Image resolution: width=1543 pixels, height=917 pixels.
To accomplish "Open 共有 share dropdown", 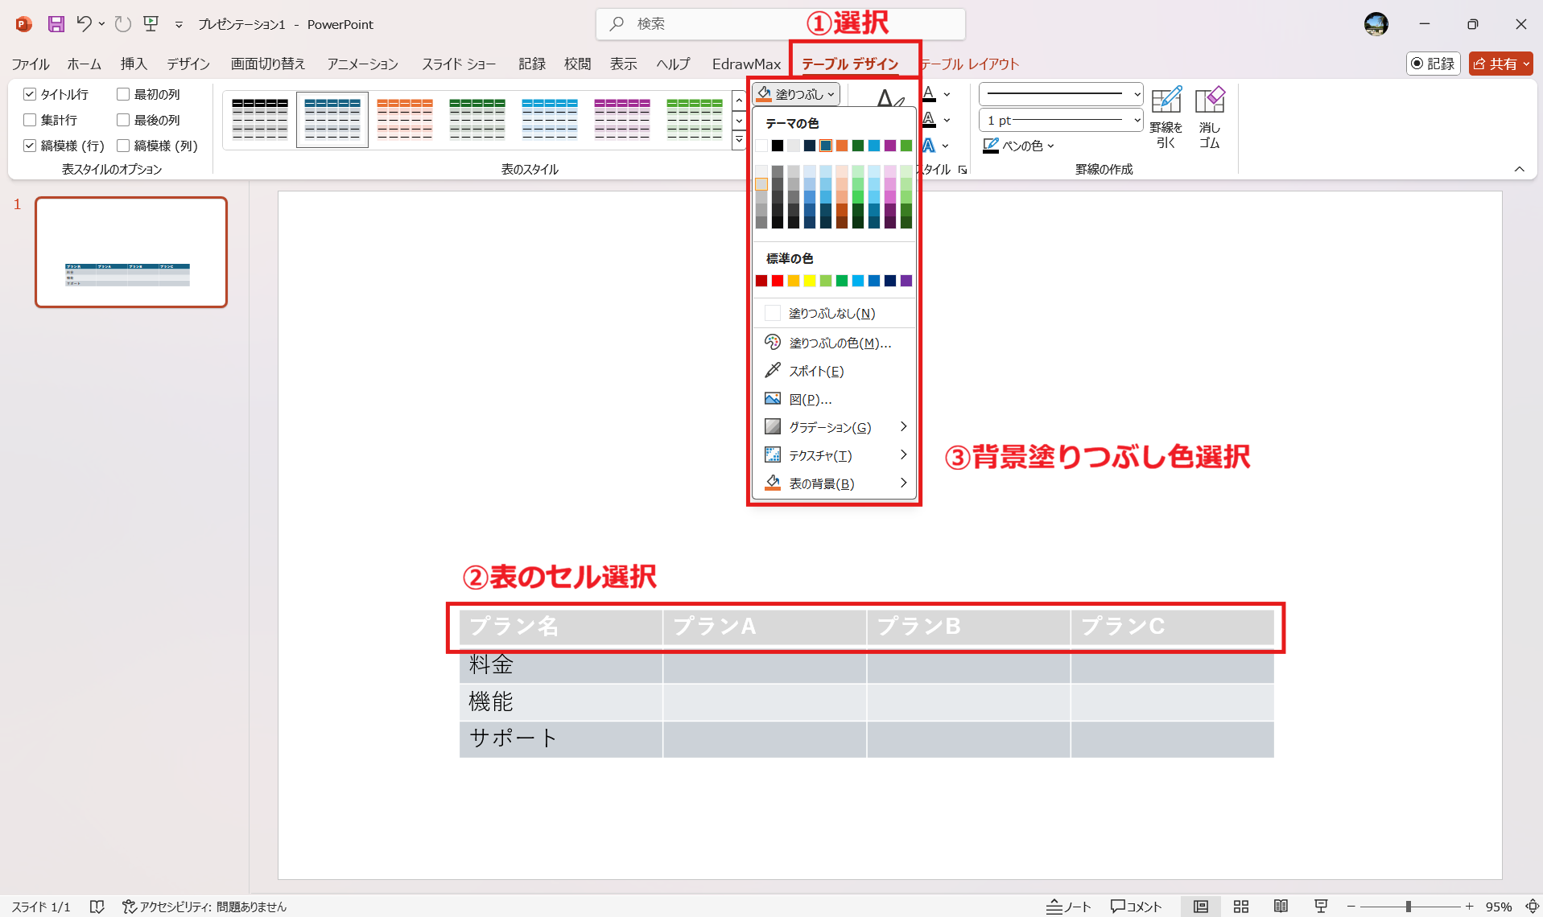I will tap(1500, 64).
